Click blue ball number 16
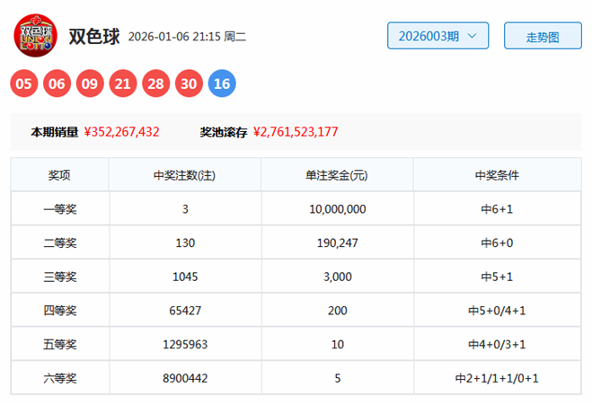This screenshot has width=592, height=405. tap(222, 84)
